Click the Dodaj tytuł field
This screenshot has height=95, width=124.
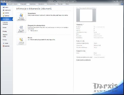(x=97, y=34)
